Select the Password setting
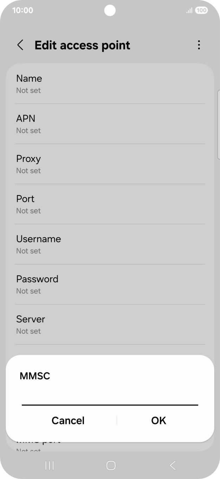 pos(110,284)
